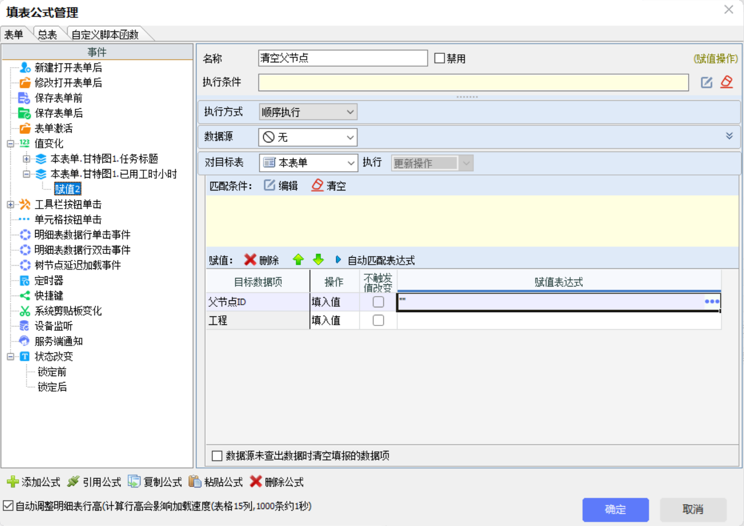Toggle 不触发值改变 checkbox for 工程 row
Viewport: 744px width, 526px height.
(378, 320)
